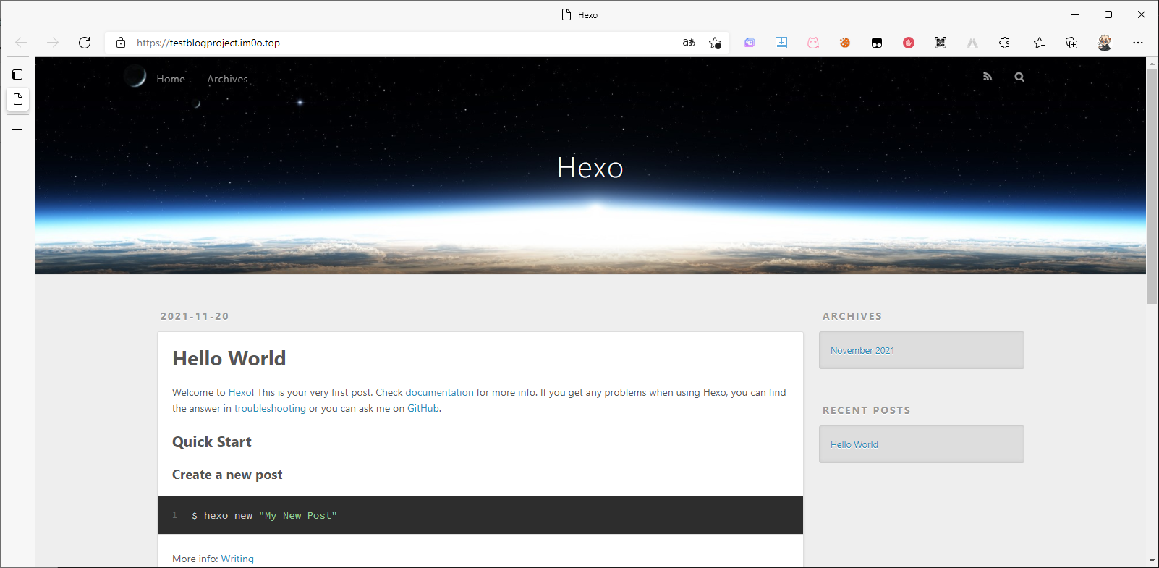Click the moon logo in the header

(135, 75)
